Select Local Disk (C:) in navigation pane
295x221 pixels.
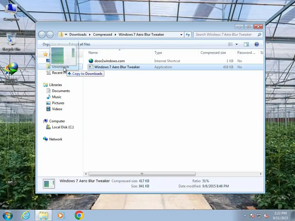63,127
